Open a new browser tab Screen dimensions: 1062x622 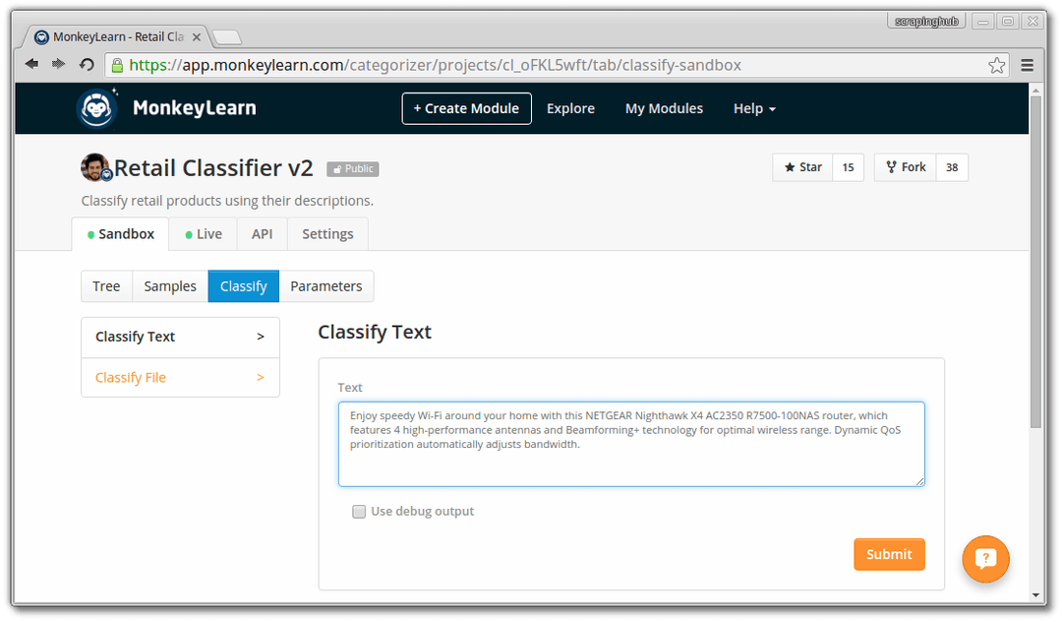(227, 36)
